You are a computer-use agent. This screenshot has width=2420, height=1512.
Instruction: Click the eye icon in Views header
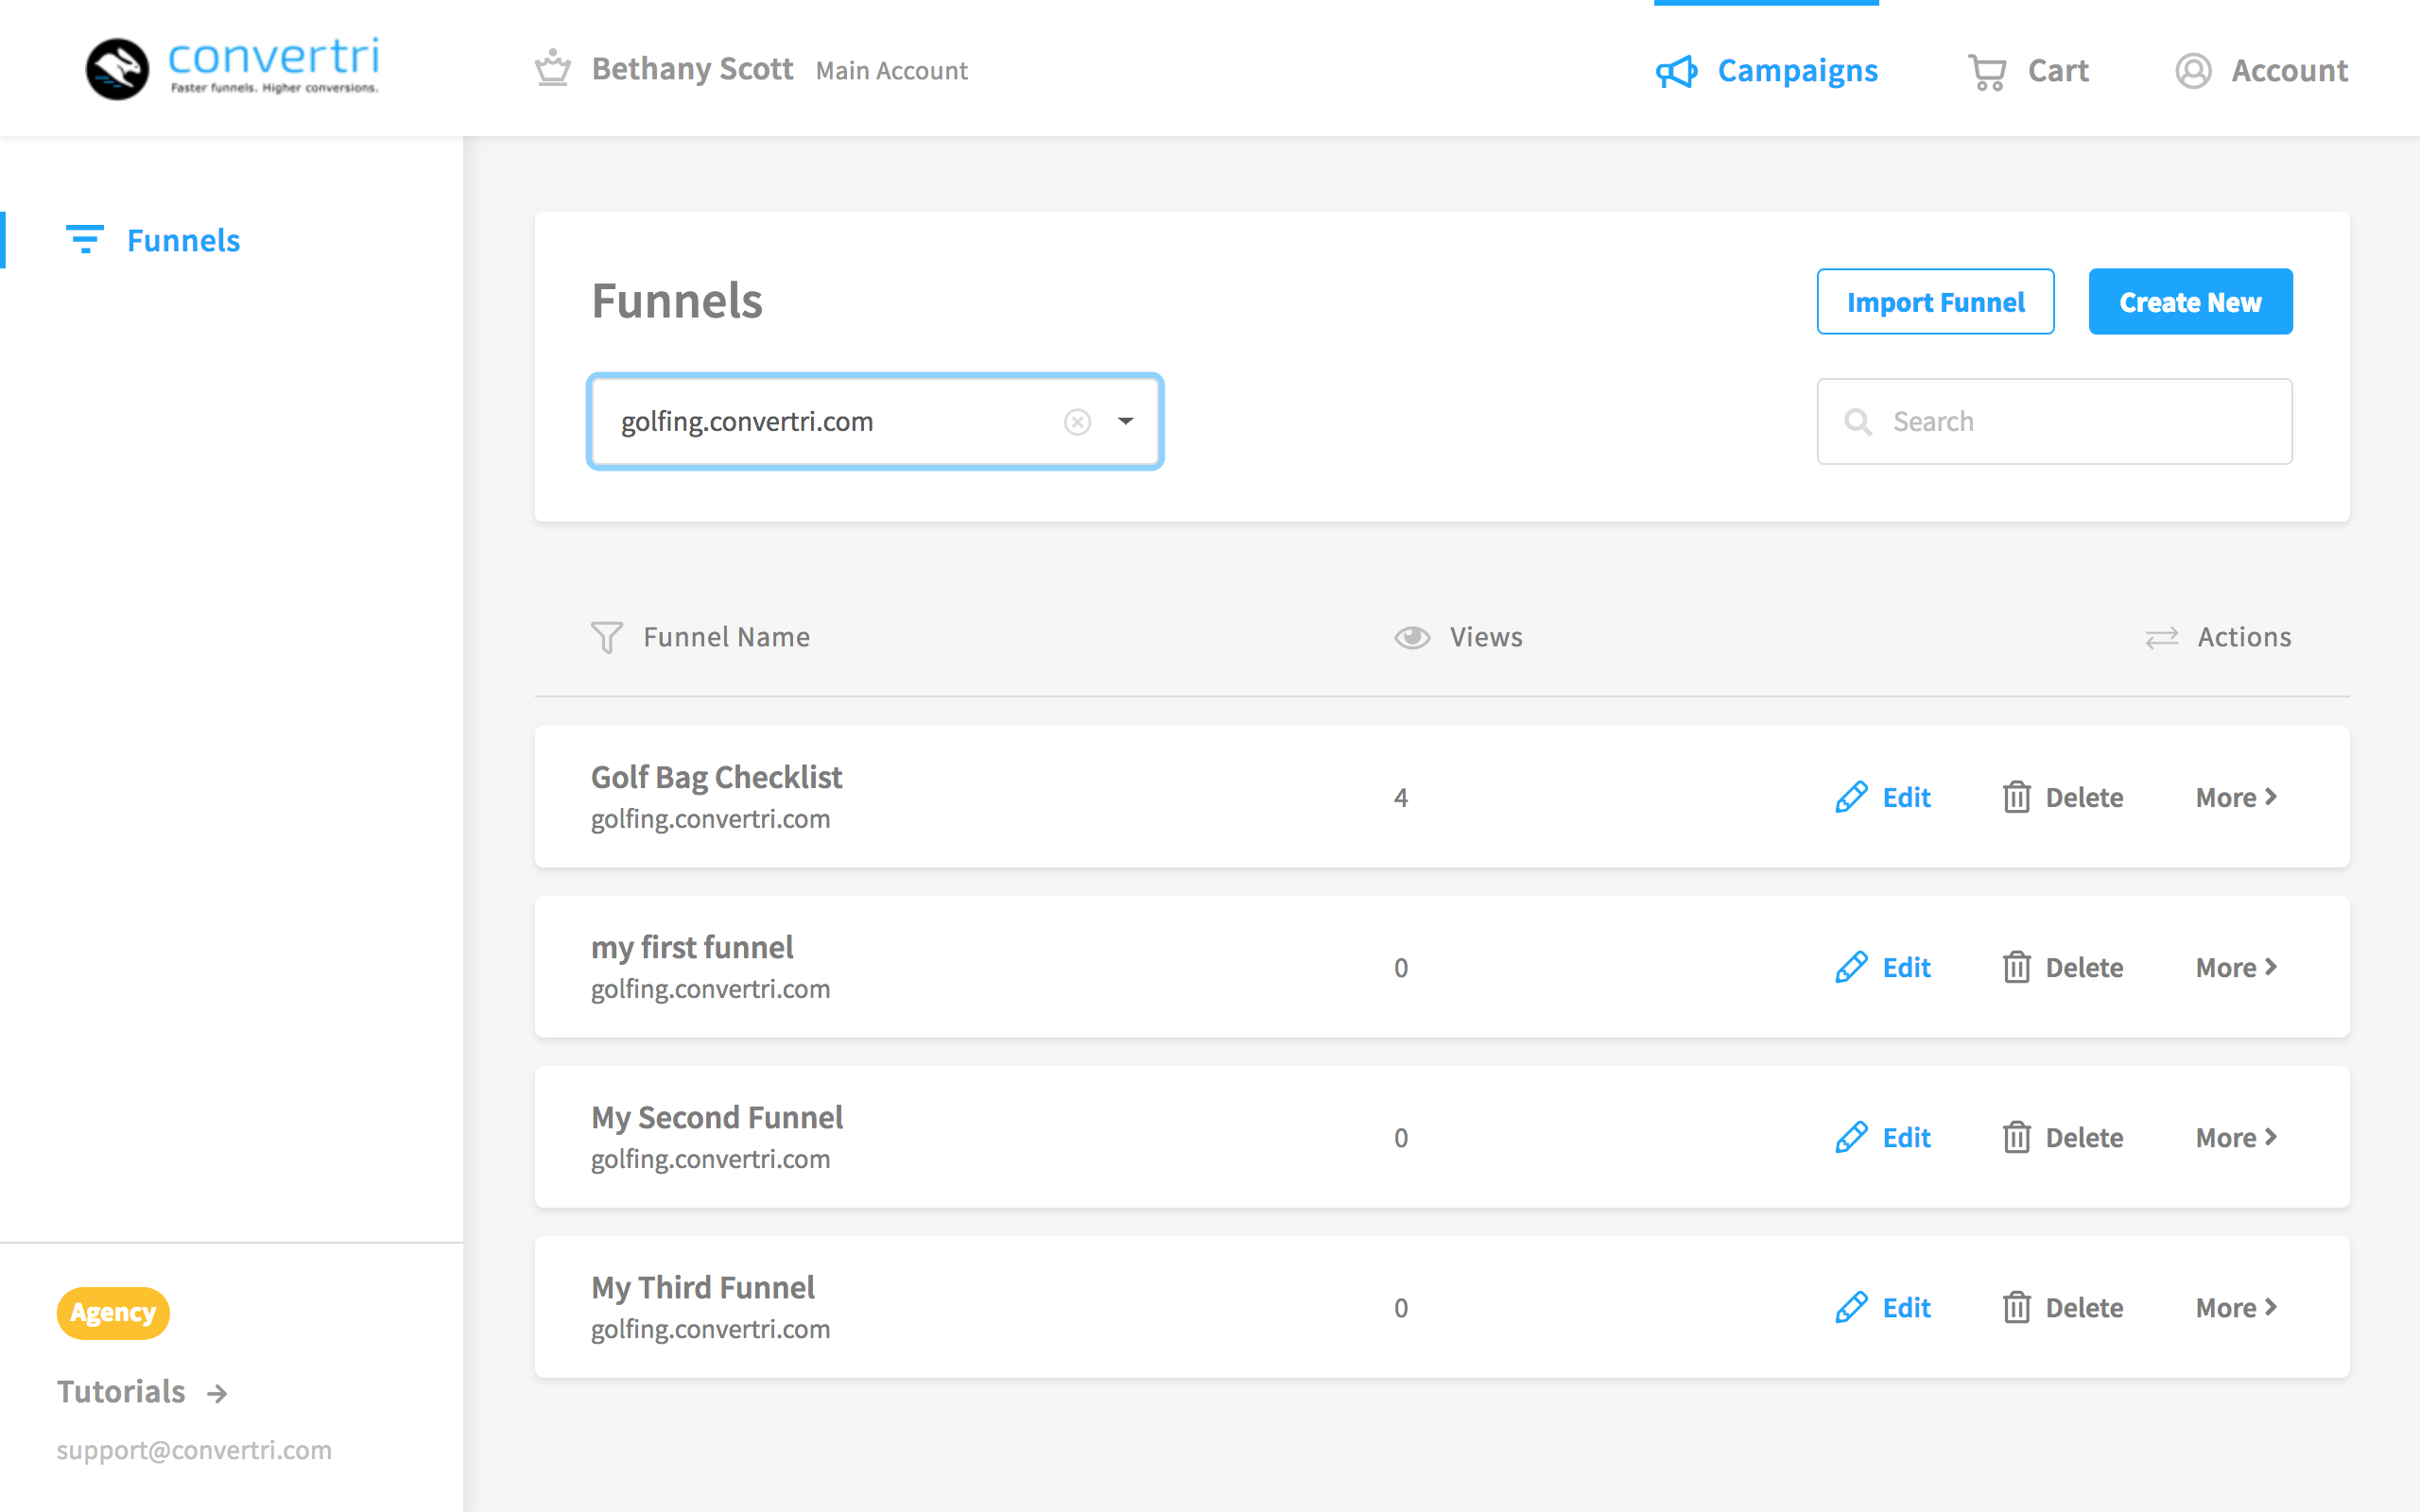[x=1412, y=637]
